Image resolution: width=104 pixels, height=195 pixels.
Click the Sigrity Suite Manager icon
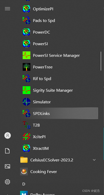click(x=27, y=90)
